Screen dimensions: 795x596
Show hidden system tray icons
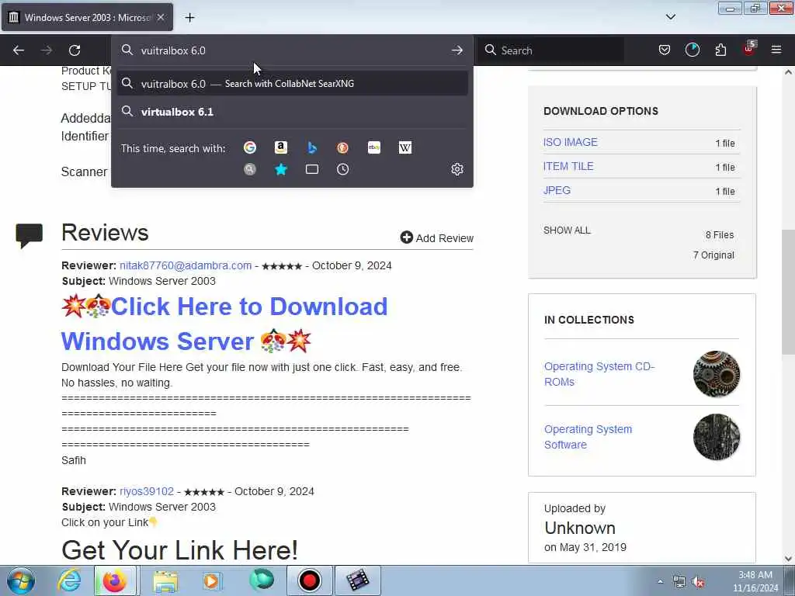tap(660, 582)
